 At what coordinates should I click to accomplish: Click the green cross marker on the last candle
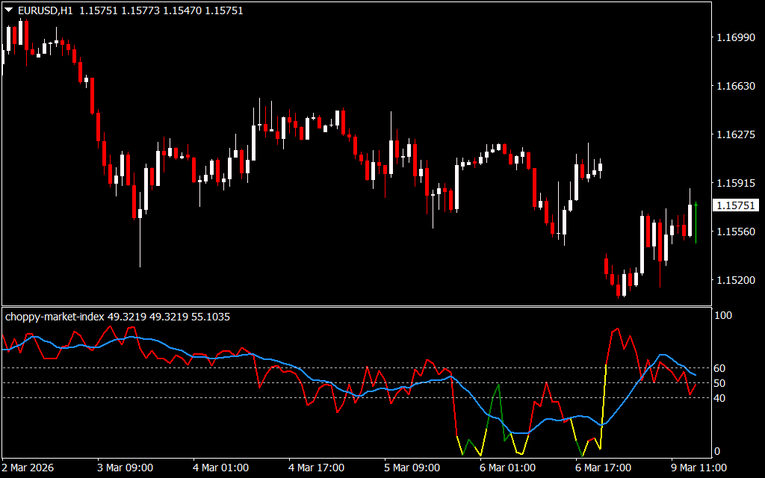696,204
